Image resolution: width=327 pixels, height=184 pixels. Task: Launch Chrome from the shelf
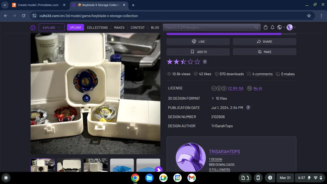click(135, 178)
